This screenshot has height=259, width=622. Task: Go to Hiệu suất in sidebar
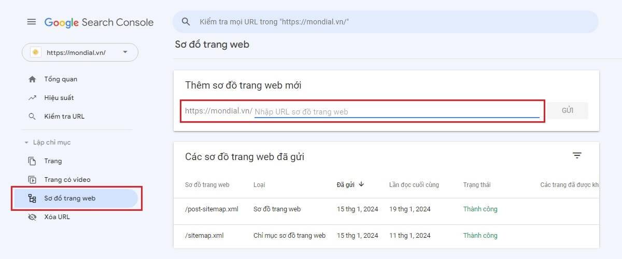pyautogui.click(x=59, y=97)
